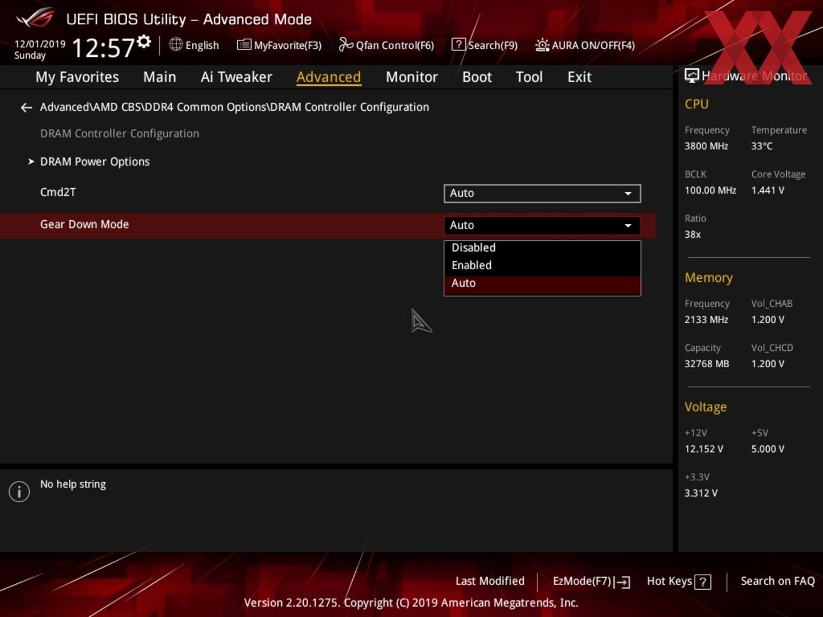Click BCLK value 100.00 MHz

point(710,190)
